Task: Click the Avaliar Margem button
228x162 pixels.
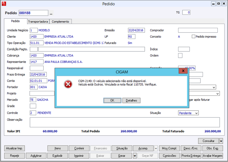Action: coord(213,156)
